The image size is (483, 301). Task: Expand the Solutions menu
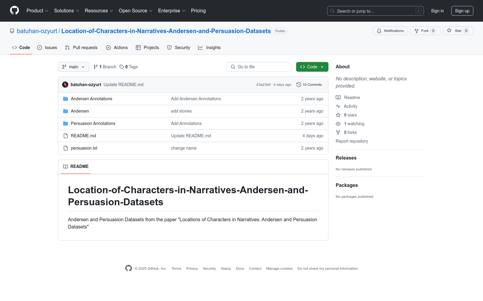pyautogui.click(x=67, y=11)
